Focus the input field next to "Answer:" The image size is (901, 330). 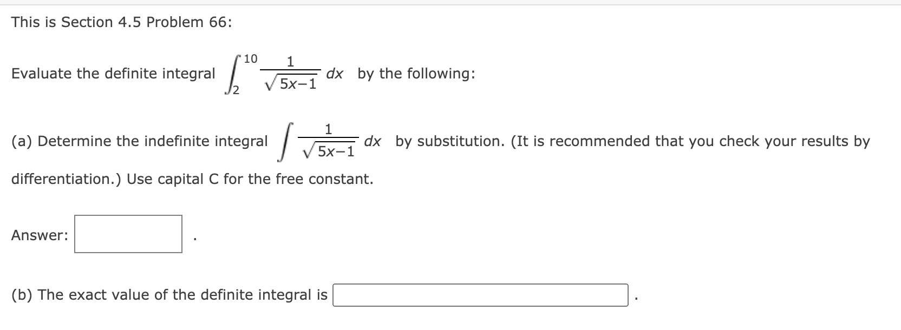point(127,233)
